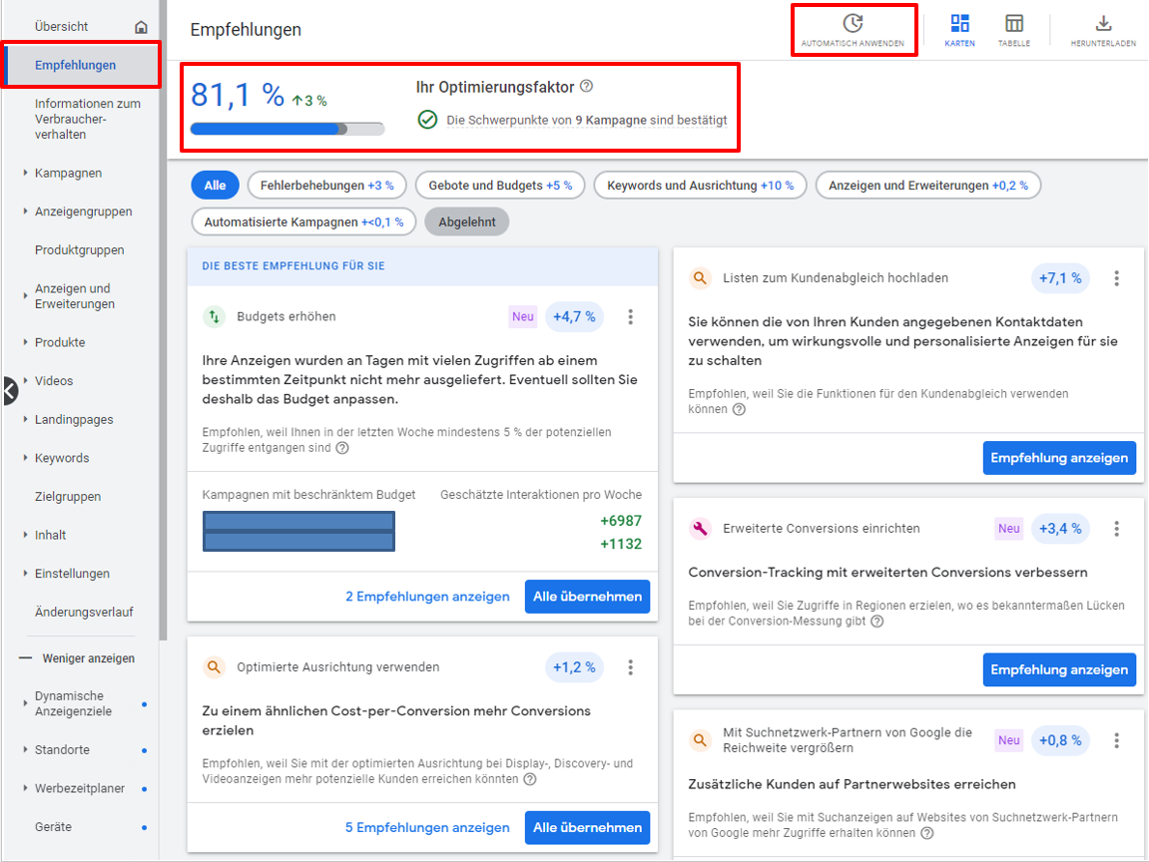
Task: Click the wrench icon on Erweiterte Conversions einrichten
Action: [x=700, y=528]
